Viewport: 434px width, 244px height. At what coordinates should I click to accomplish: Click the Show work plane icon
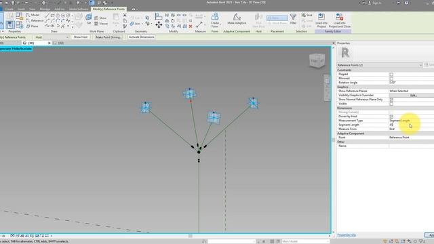100,18
